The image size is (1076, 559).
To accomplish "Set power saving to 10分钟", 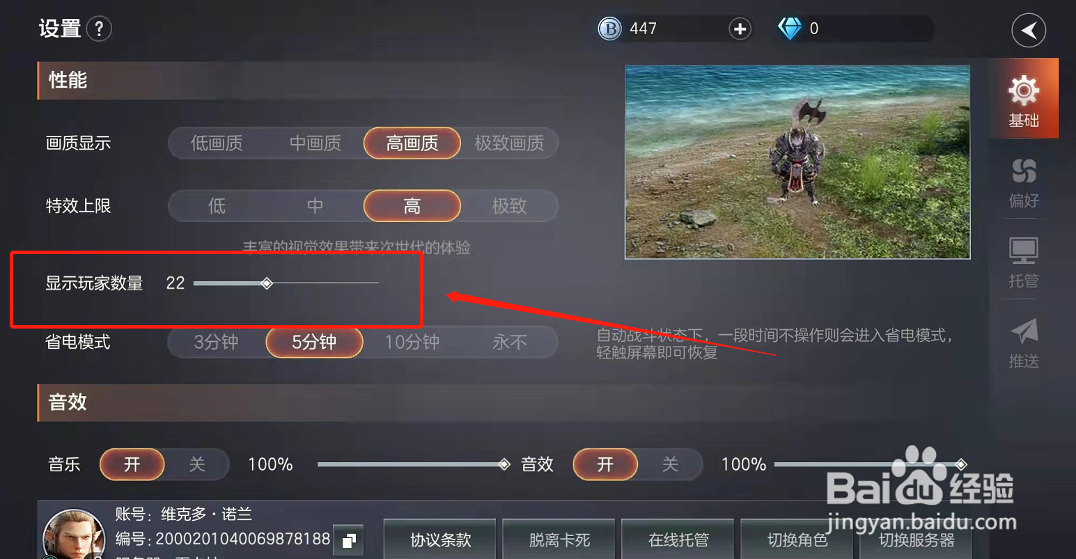I will (x=412, y=342).
